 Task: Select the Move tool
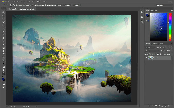(x=3, y=12)
